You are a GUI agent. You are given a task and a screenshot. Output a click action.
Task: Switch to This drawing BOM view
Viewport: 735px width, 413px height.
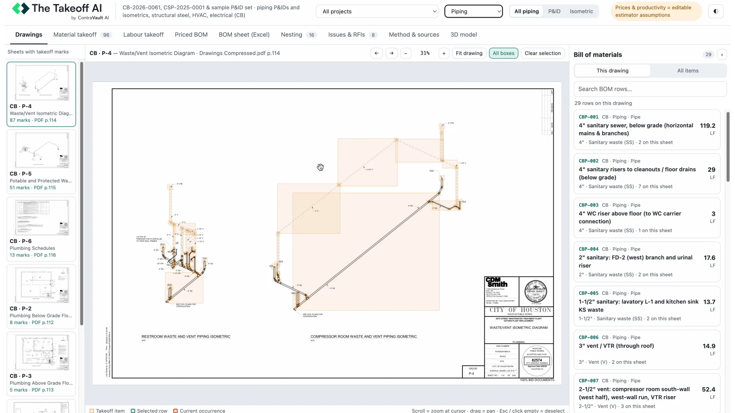(612, 71)
